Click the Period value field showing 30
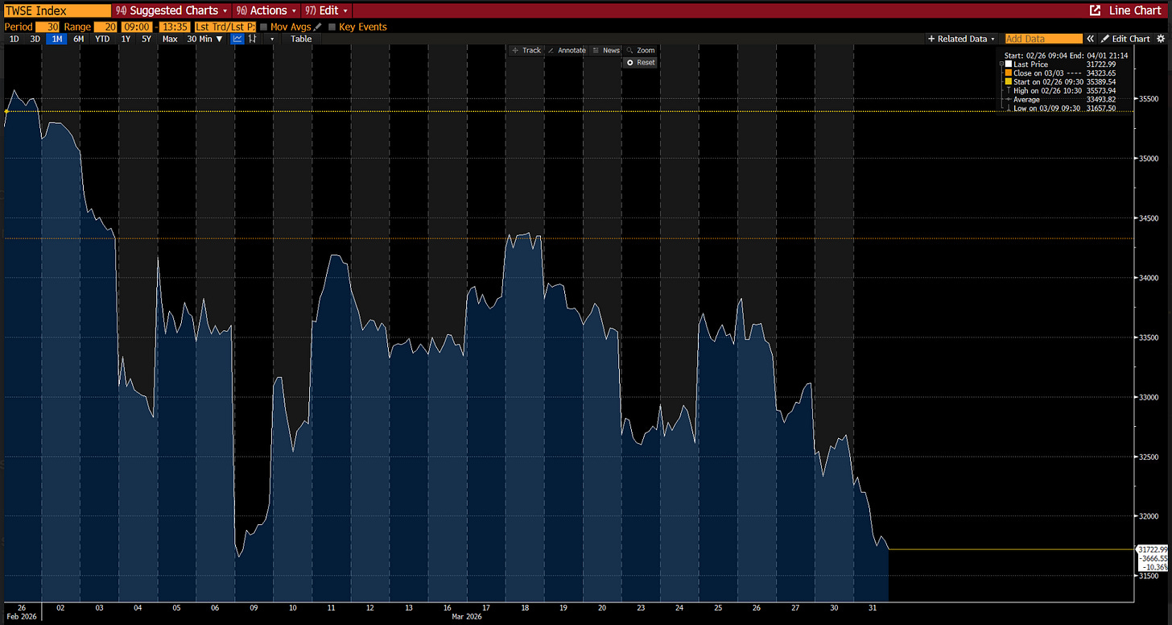Screen dimensions: 1172x625 point(47,27)
